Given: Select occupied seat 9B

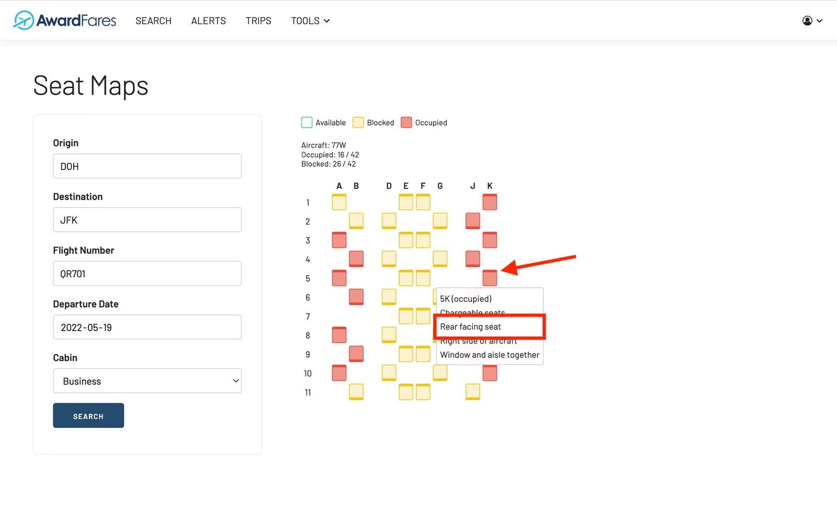Looking at the screenshot, I should pyautogui.click(x=356, y=354).
